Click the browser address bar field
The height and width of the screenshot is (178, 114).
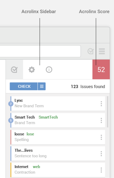click(40, 51)
